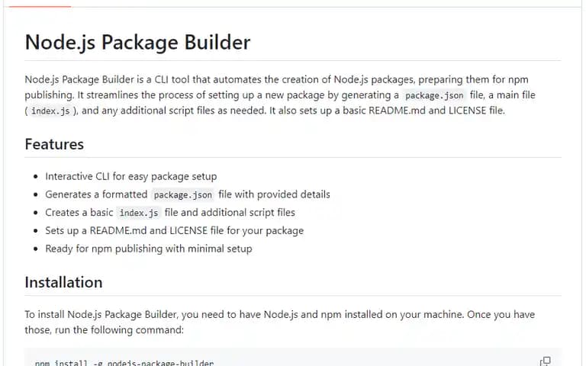This screenshot has height=366, width=586.
Task: Click 'package.json' code in Features list
Action: tap(183, 195)
